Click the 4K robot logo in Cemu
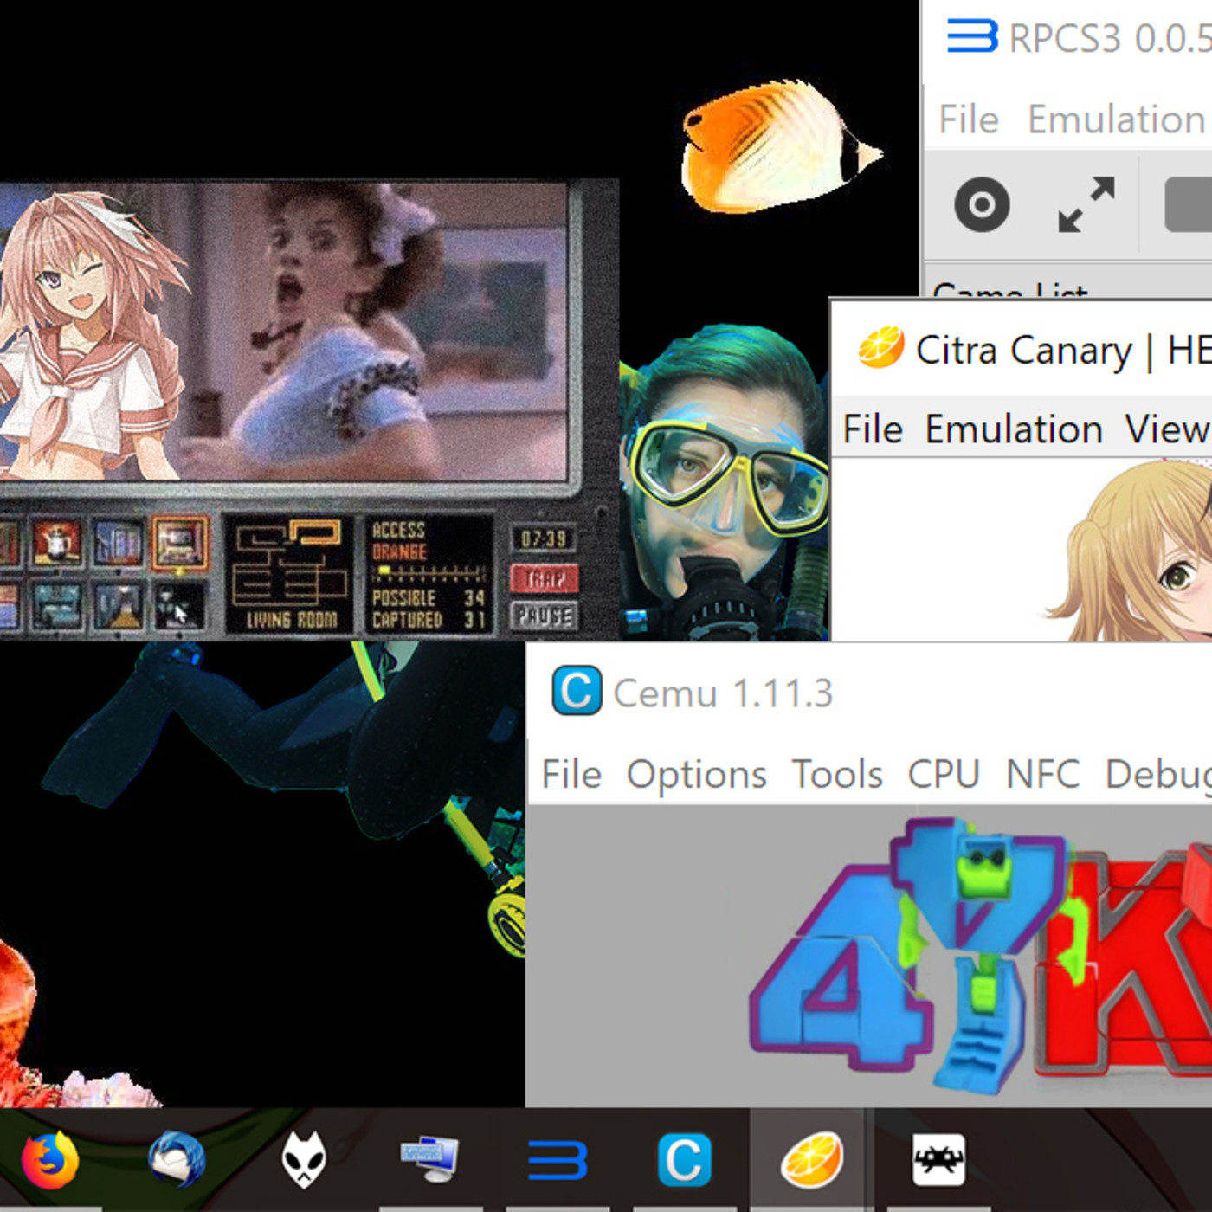Image resolution: width=1212 pixels, height=1212 pixels. click(980, 957)
